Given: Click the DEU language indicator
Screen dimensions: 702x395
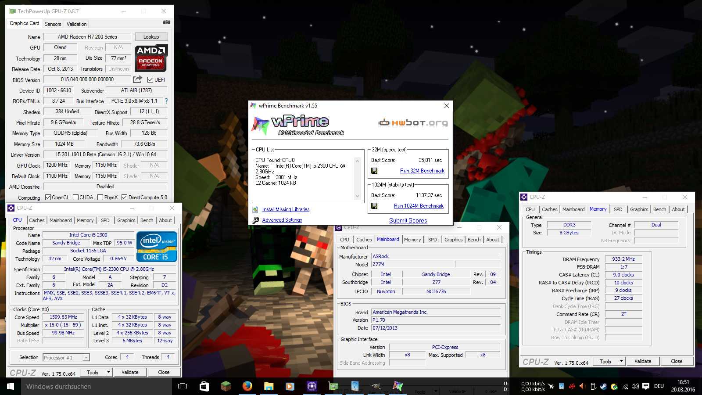Looking at the screenshot, I should click(659, 386).
